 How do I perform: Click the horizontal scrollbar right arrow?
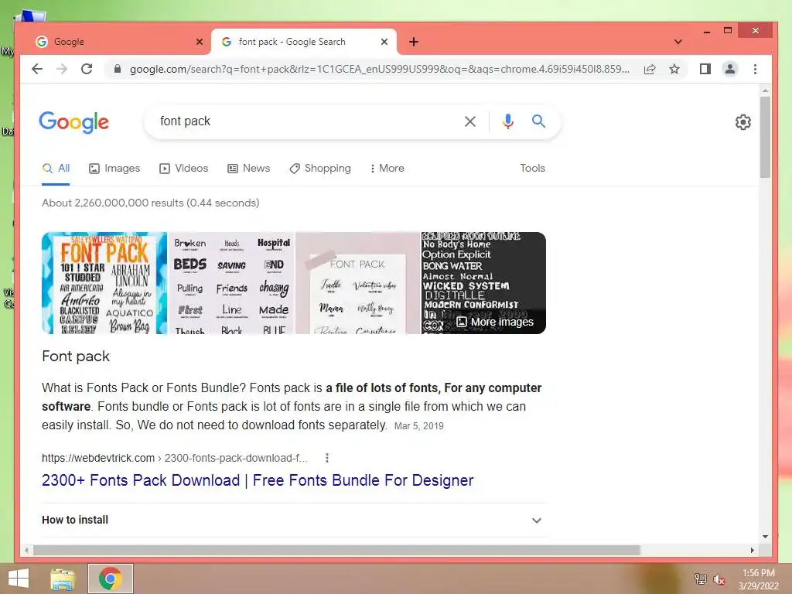pyautogui.click(x=752, y=550)
